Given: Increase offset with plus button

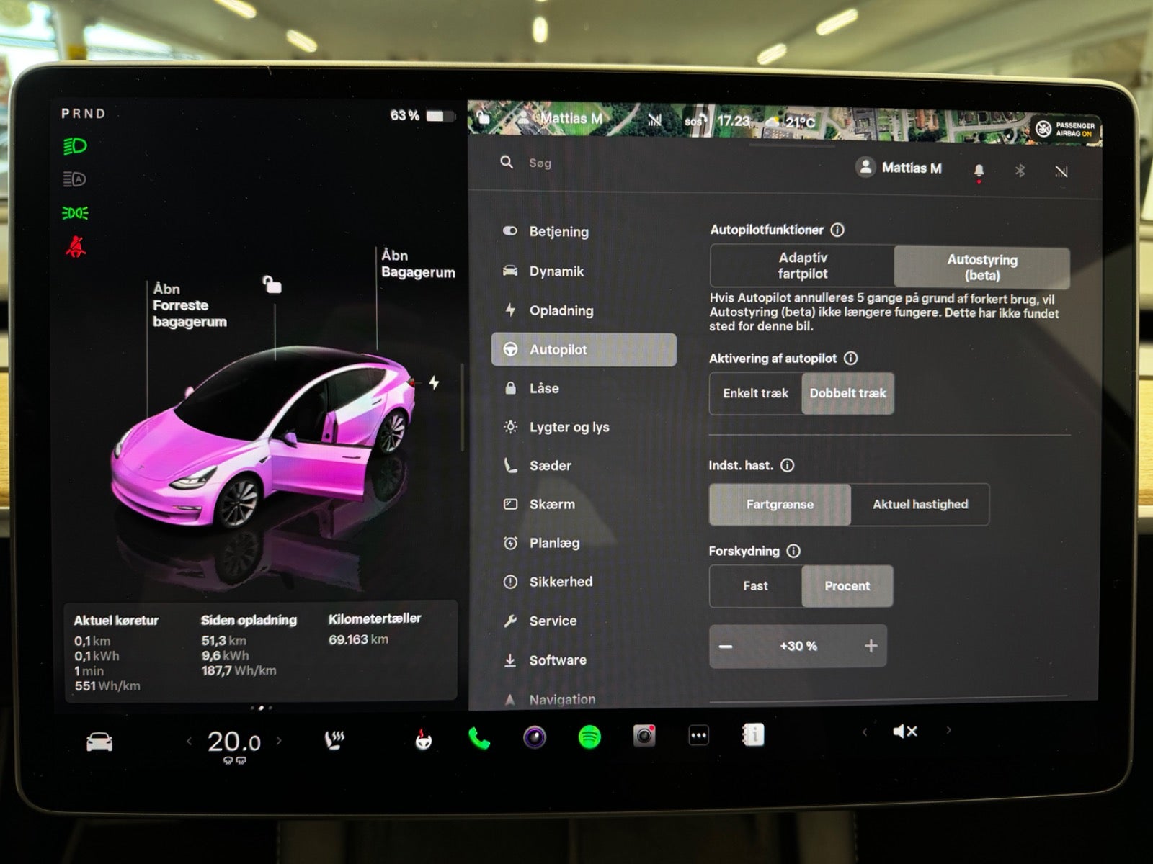Looking at the screenshot, I should click(x=871, y=646).
